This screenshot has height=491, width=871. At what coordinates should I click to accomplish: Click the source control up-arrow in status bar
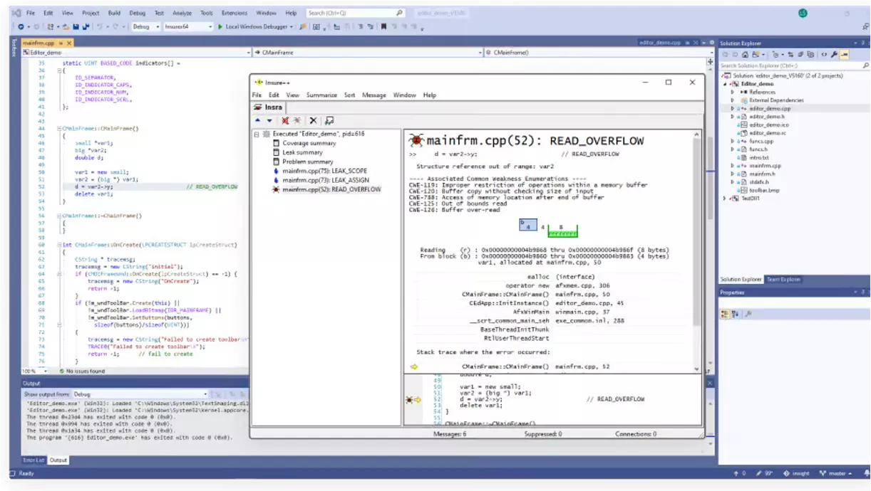click(x=736, y=473)
